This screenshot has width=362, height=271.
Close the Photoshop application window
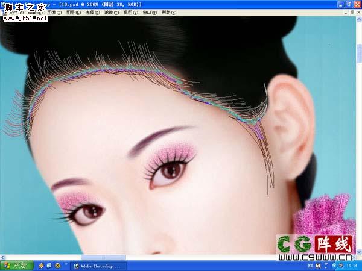357,4
